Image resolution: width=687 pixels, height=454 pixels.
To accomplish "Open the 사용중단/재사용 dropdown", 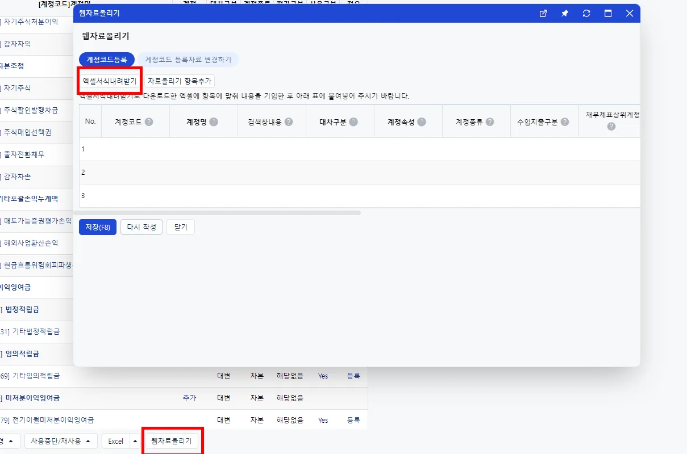I will (61, 441).
